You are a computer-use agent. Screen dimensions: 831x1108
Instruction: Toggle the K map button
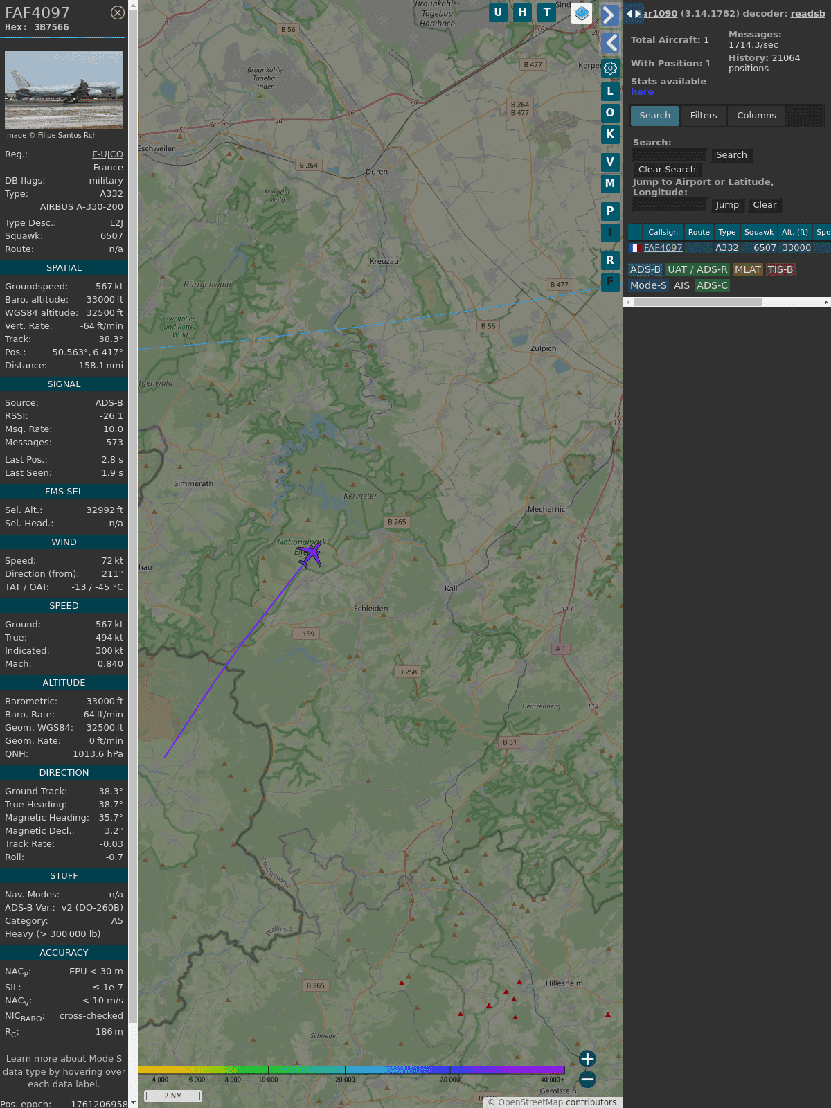[x=610, y=134]
